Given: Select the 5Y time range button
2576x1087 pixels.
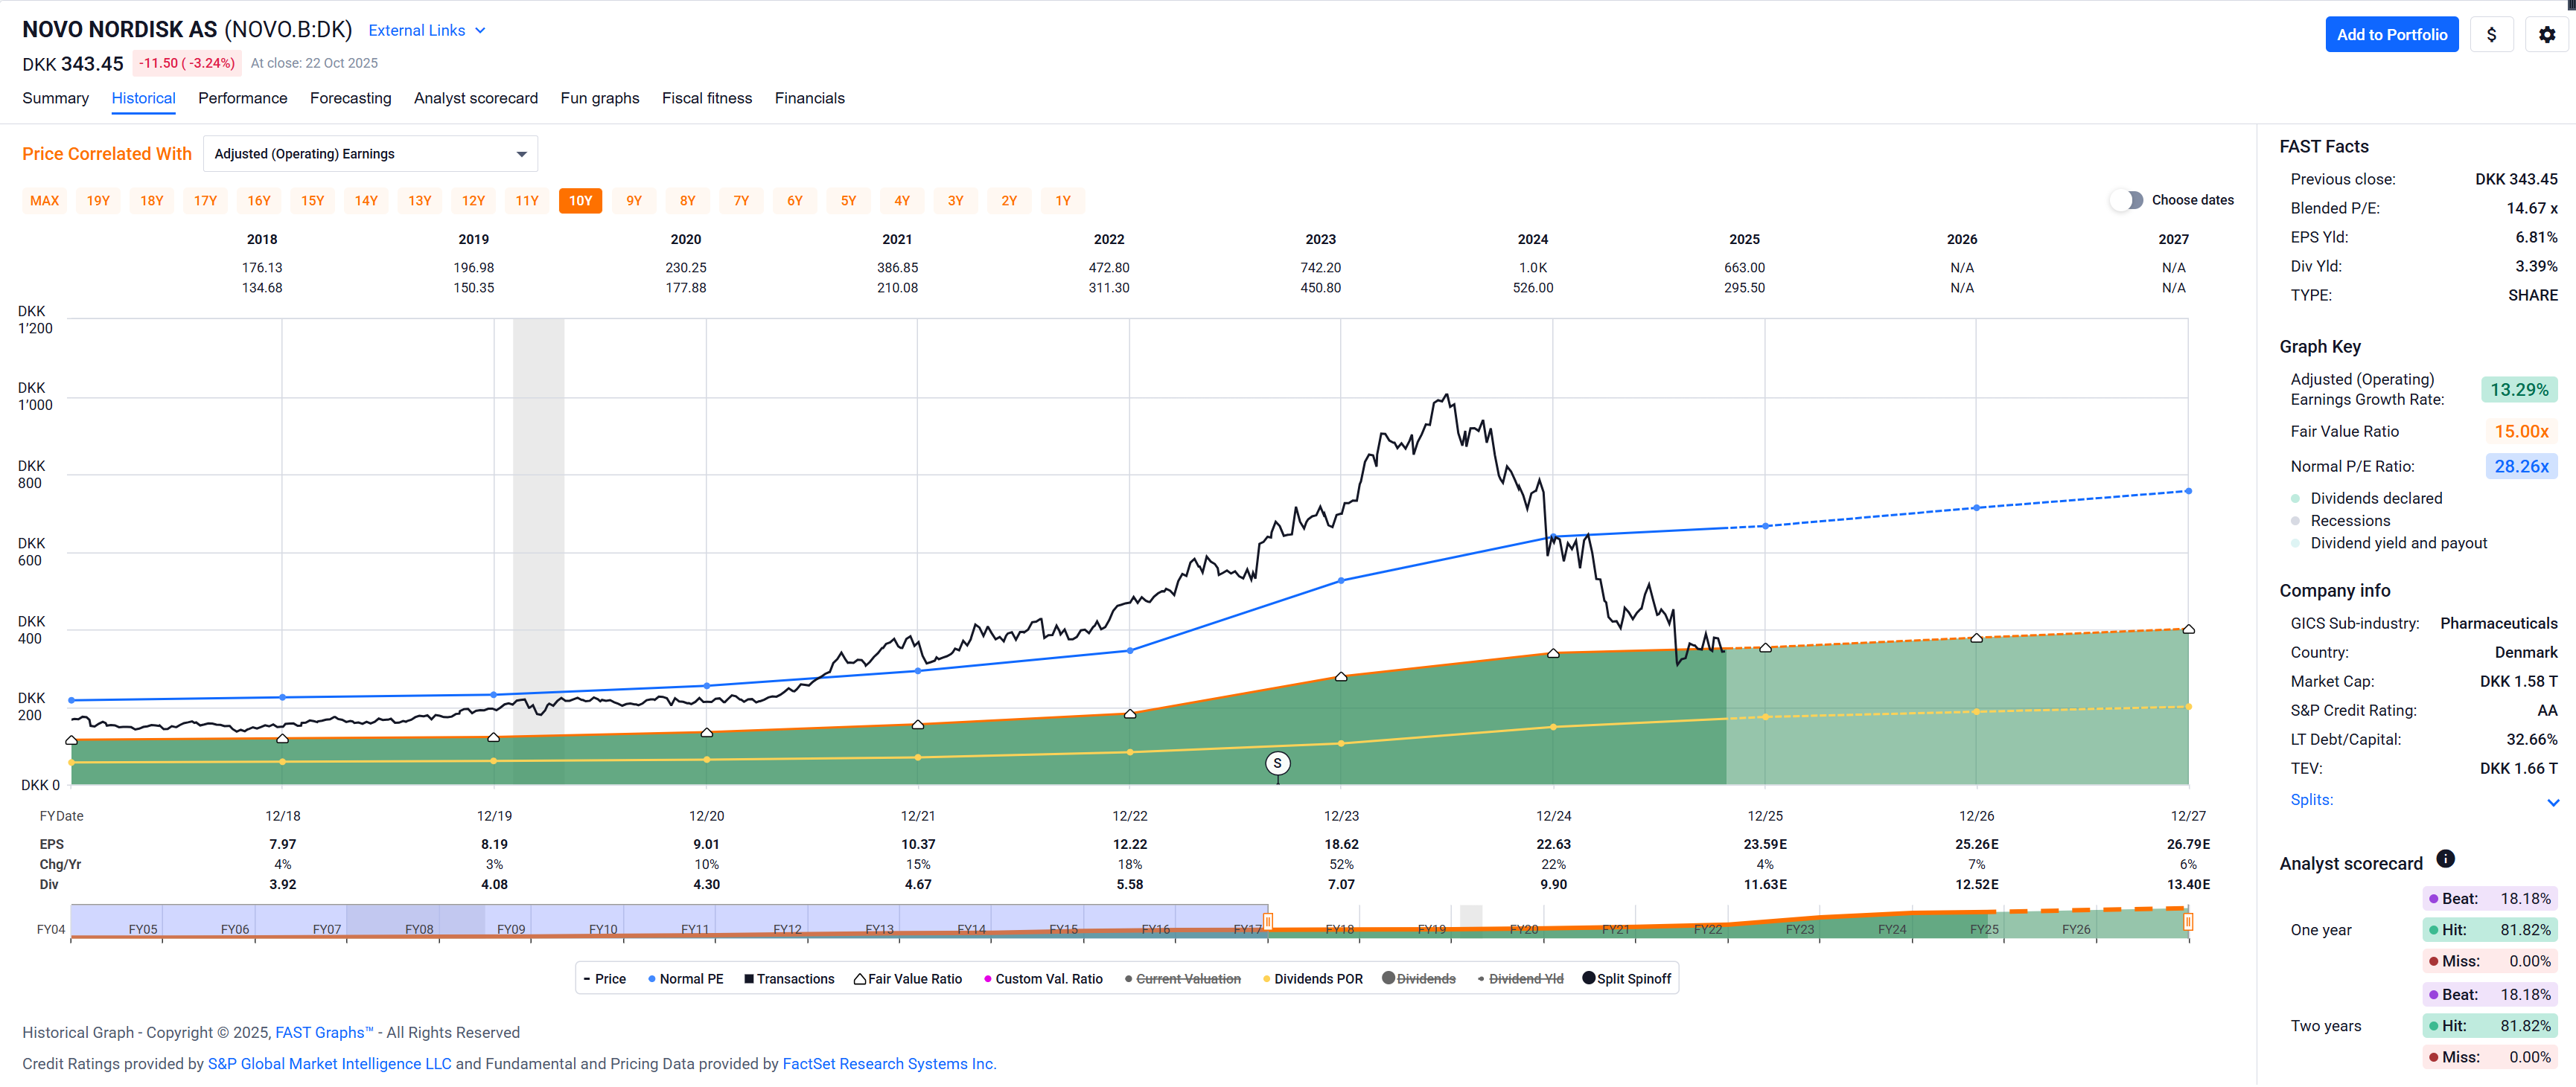Looking at the screenshot, I should coord(848,201).
